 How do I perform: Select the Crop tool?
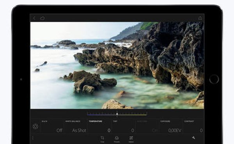102,139
